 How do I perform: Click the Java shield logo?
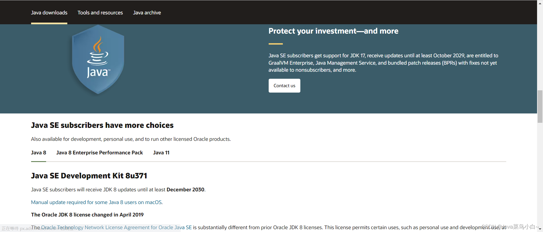click(98, 60)
